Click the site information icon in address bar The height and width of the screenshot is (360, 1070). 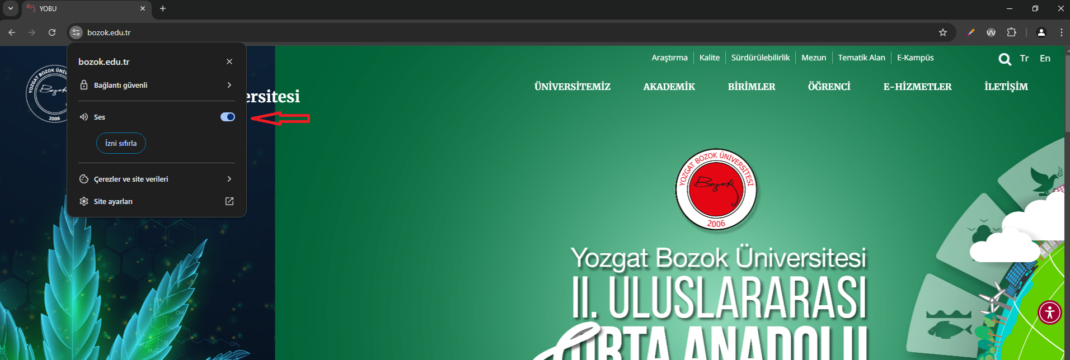tap(76, 32)
